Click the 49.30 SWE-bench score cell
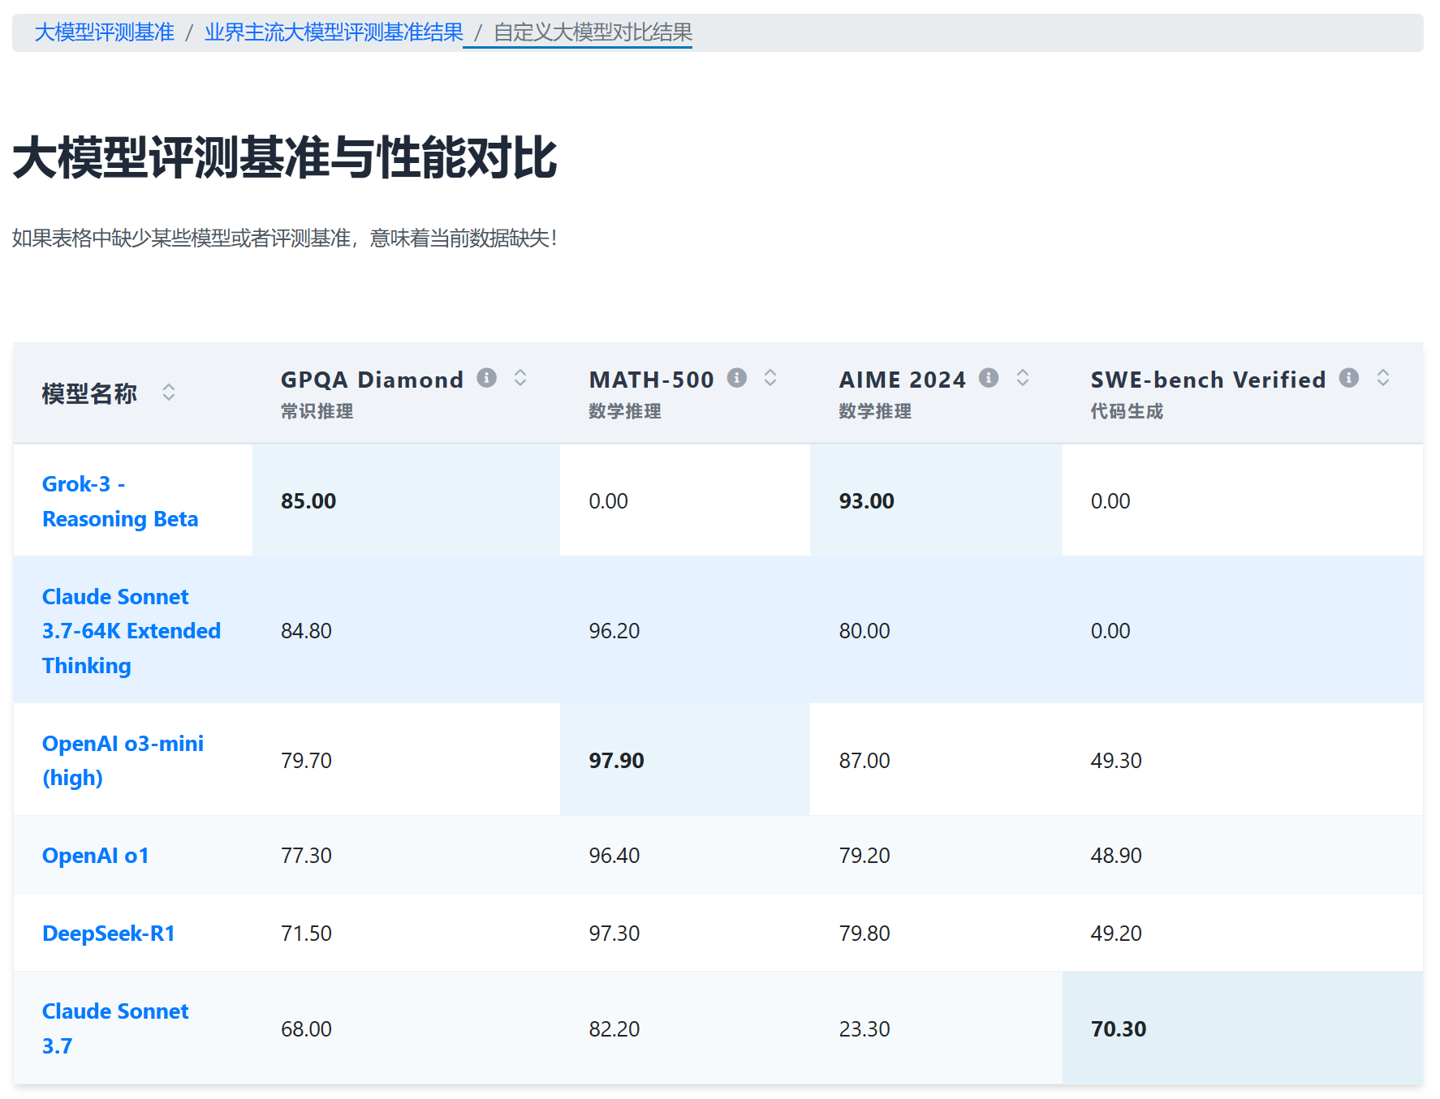 [x=1243, y=760]
